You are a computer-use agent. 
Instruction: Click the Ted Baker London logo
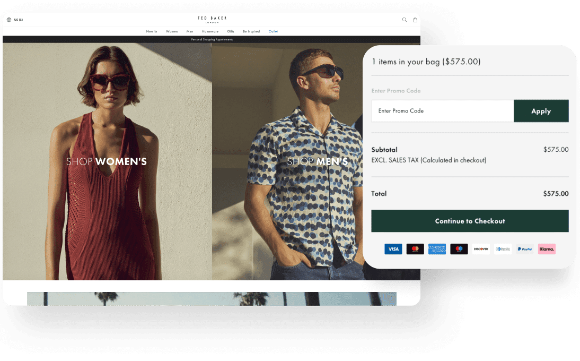212,19
